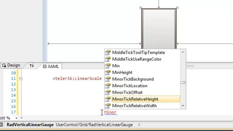Click the property icon beside MinorTickBackground
The width and height of the screenshot is (233, 131).
point(108,79)
